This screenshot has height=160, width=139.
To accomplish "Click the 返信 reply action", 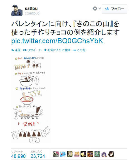I will (x=16, y=50).
